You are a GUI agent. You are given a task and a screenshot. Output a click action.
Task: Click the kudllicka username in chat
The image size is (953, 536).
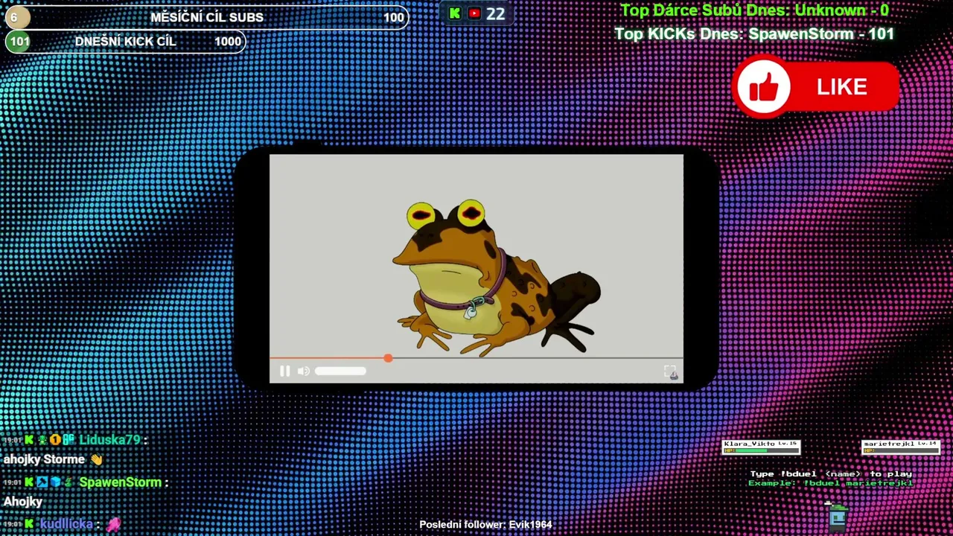pyautogui.click(x=66, y=524)
